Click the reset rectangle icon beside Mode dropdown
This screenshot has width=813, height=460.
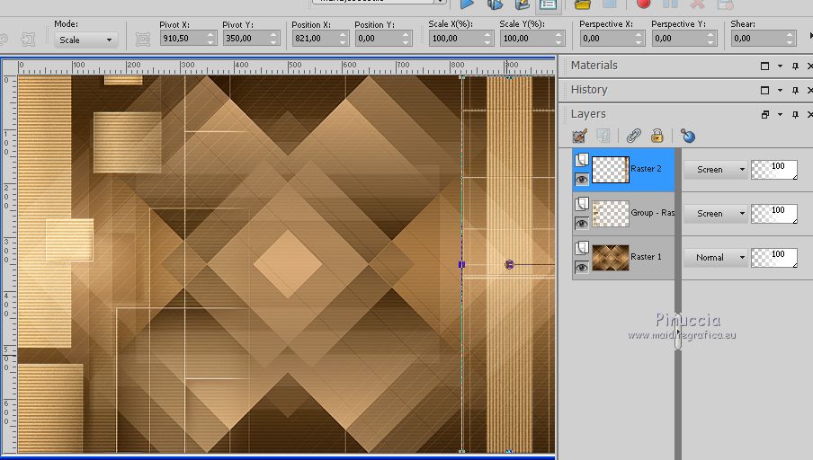pyautogui.click(x=142, y=40)
